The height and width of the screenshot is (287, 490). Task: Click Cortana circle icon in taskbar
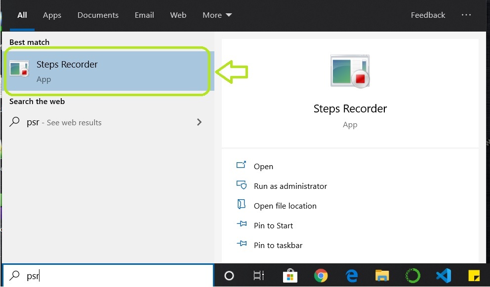click(229, 276)
